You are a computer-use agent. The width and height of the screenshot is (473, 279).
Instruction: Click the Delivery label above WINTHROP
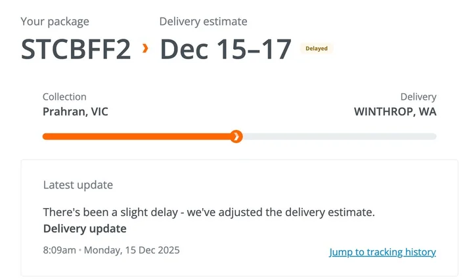point(418,97)
